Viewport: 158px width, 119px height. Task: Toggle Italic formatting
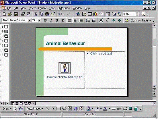51,20
